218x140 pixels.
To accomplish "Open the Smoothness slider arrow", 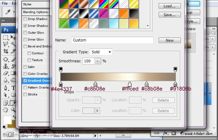I will coord(98,61).
